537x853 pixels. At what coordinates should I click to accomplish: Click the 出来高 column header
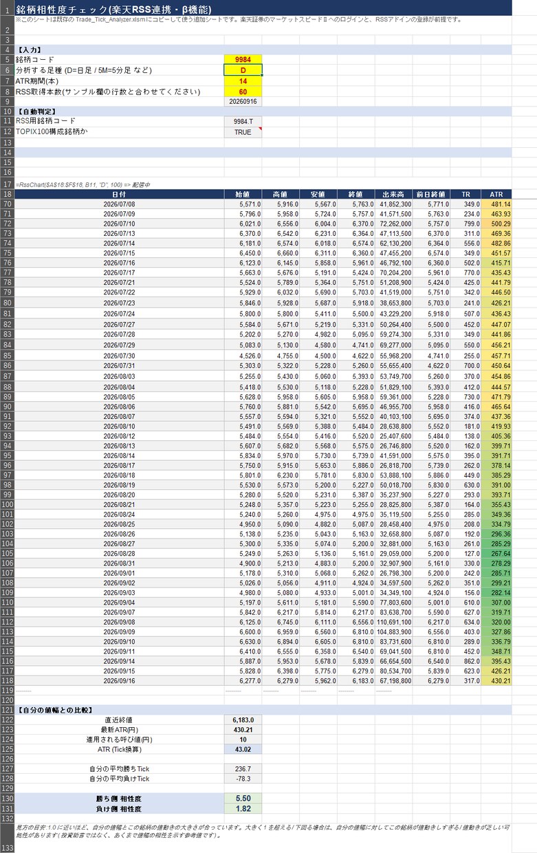[x=394, y=195]
